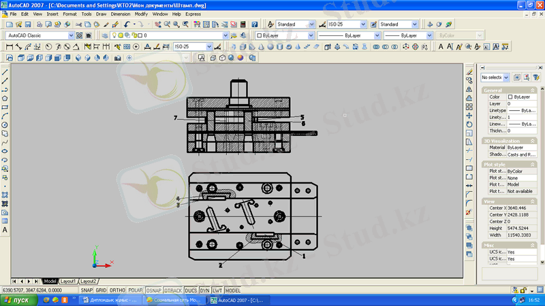Disable OSNAP in the status bar
The width and height of the screenshot is (545, 306).
153,290
